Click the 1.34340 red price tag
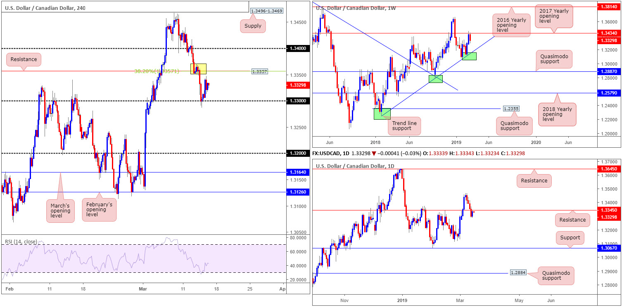The image size is (622, 307). 610,33
